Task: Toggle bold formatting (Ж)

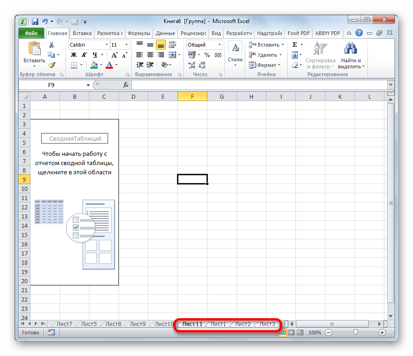Action: coord(74,55)
